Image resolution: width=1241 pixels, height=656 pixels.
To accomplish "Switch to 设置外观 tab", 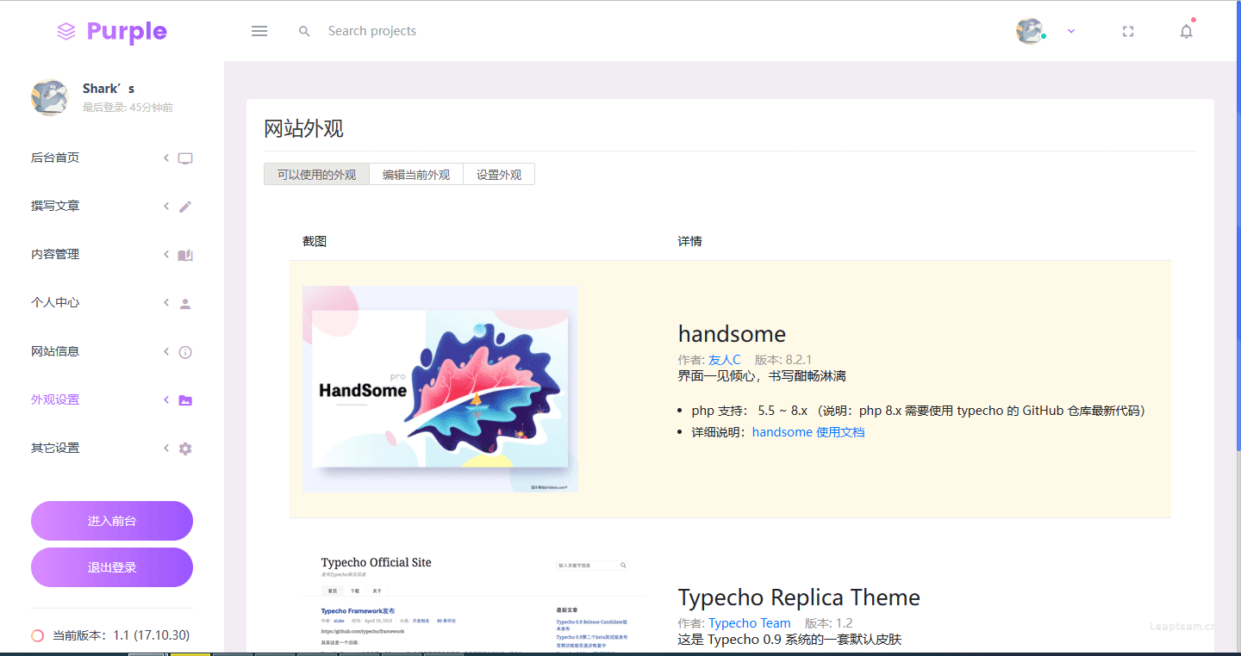I will (499, 174).
